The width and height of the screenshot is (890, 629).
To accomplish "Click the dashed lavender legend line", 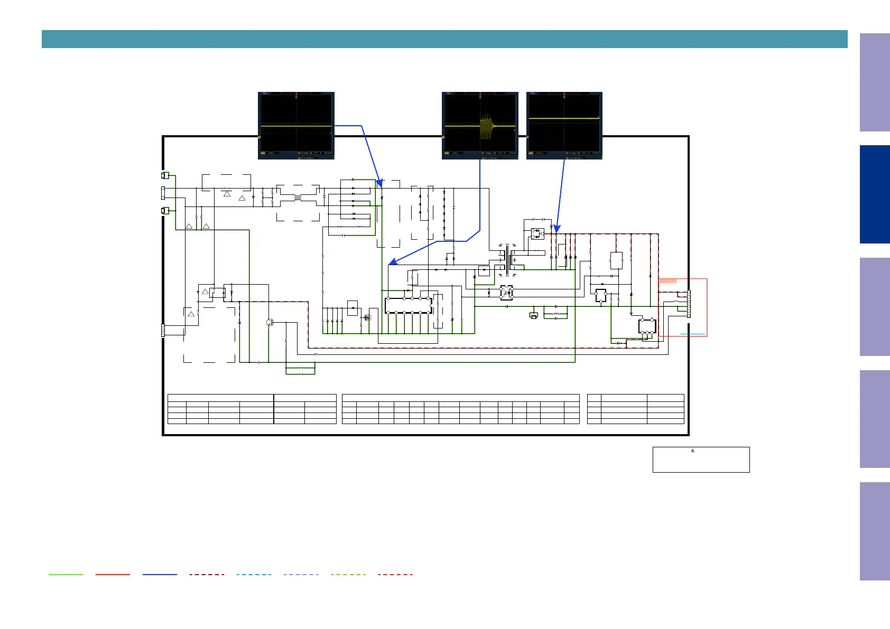I will coord(301,574).
